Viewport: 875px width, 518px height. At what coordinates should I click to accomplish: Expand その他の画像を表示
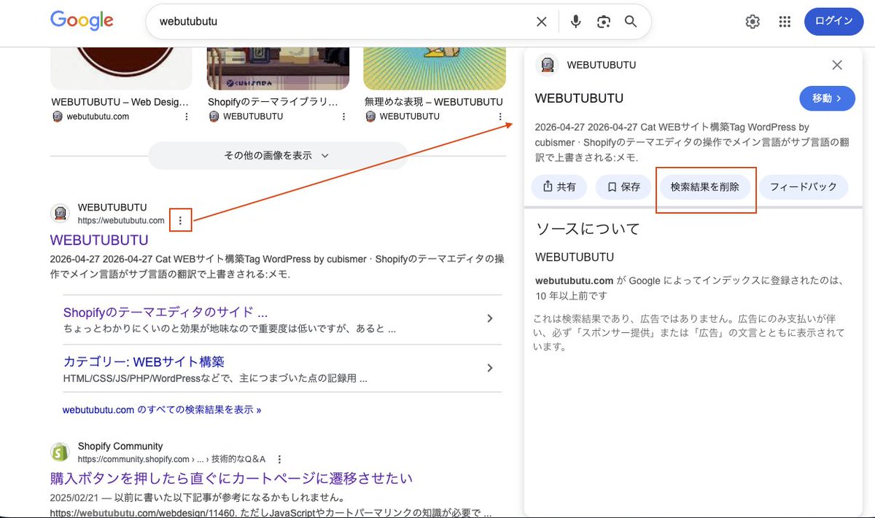(x=277, y=155)
